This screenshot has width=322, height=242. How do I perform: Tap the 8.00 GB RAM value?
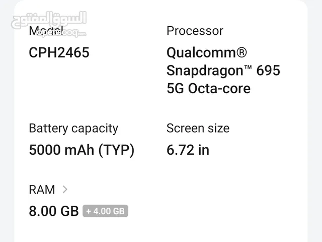pos(54,211)
